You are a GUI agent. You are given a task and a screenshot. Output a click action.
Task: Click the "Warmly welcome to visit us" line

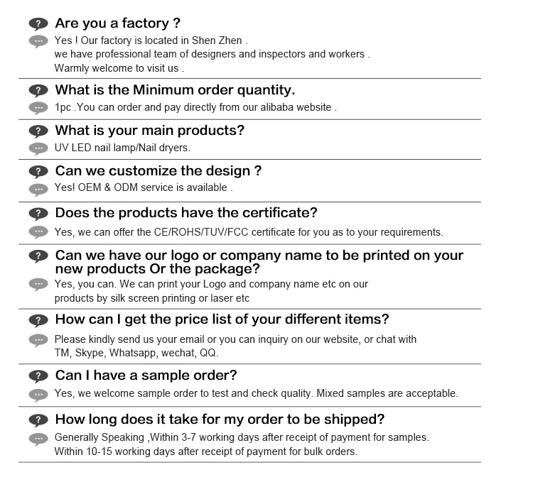click(x=119, y=68)
